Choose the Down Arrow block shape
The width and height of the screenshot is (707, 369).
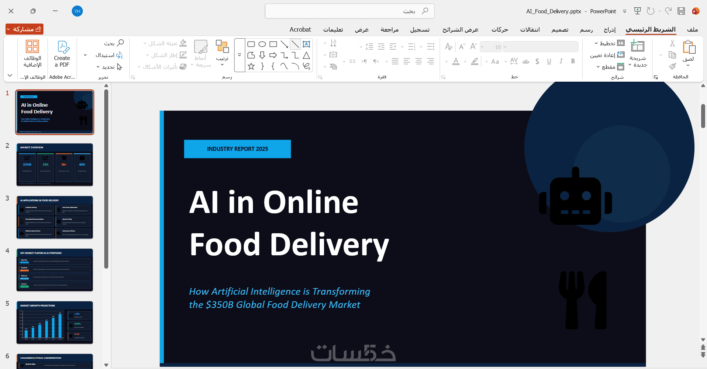point(262,55)
